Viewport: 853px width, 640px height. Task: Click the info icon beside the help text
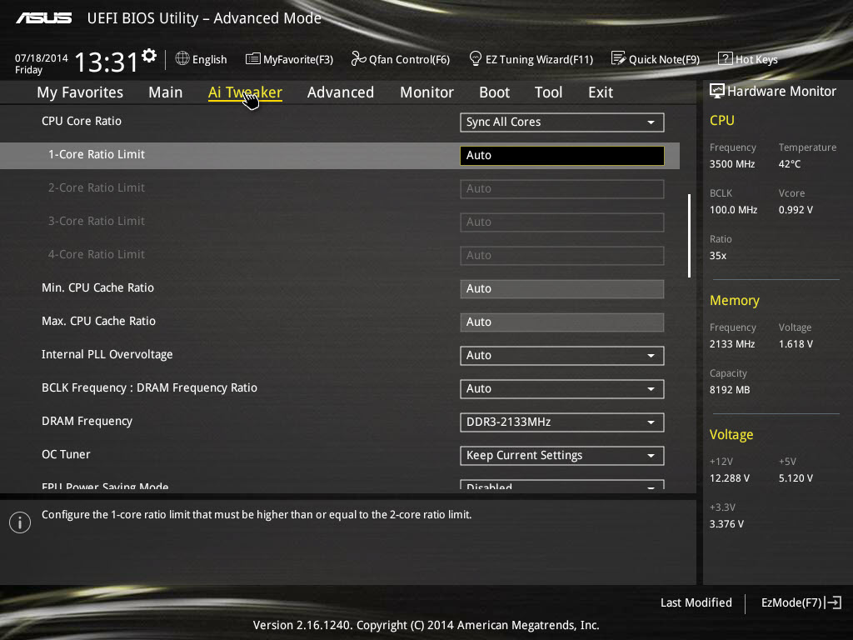tap(20, 522)
